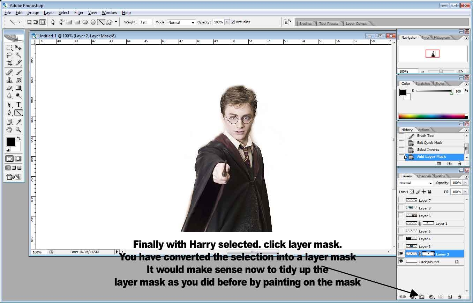Open the Navigator palette menu arrow
Viewport: 473px width, 303px height.
(466, 38)
